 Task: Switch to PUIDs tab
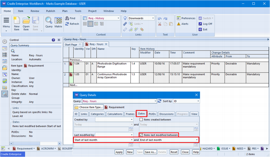tap(152, 114)
